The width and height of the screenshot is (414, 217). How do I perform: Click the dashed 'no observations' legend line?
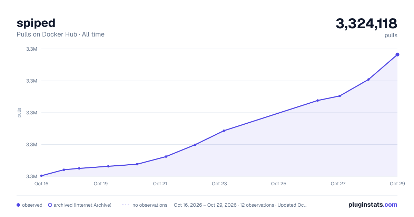coord(126,205)
